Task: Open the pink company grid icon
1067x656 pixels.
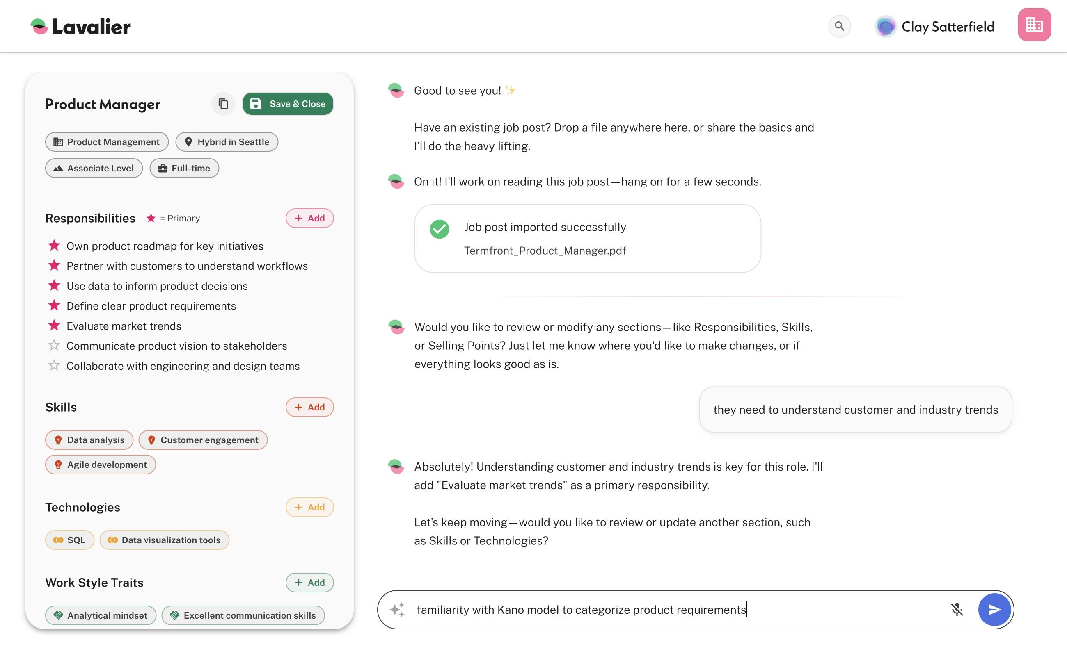Action: pos(1034,25)
